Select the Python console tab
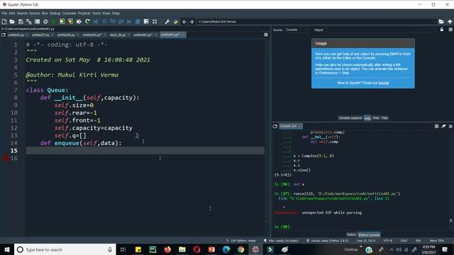 pyautogui.click(x=369, y=234)
